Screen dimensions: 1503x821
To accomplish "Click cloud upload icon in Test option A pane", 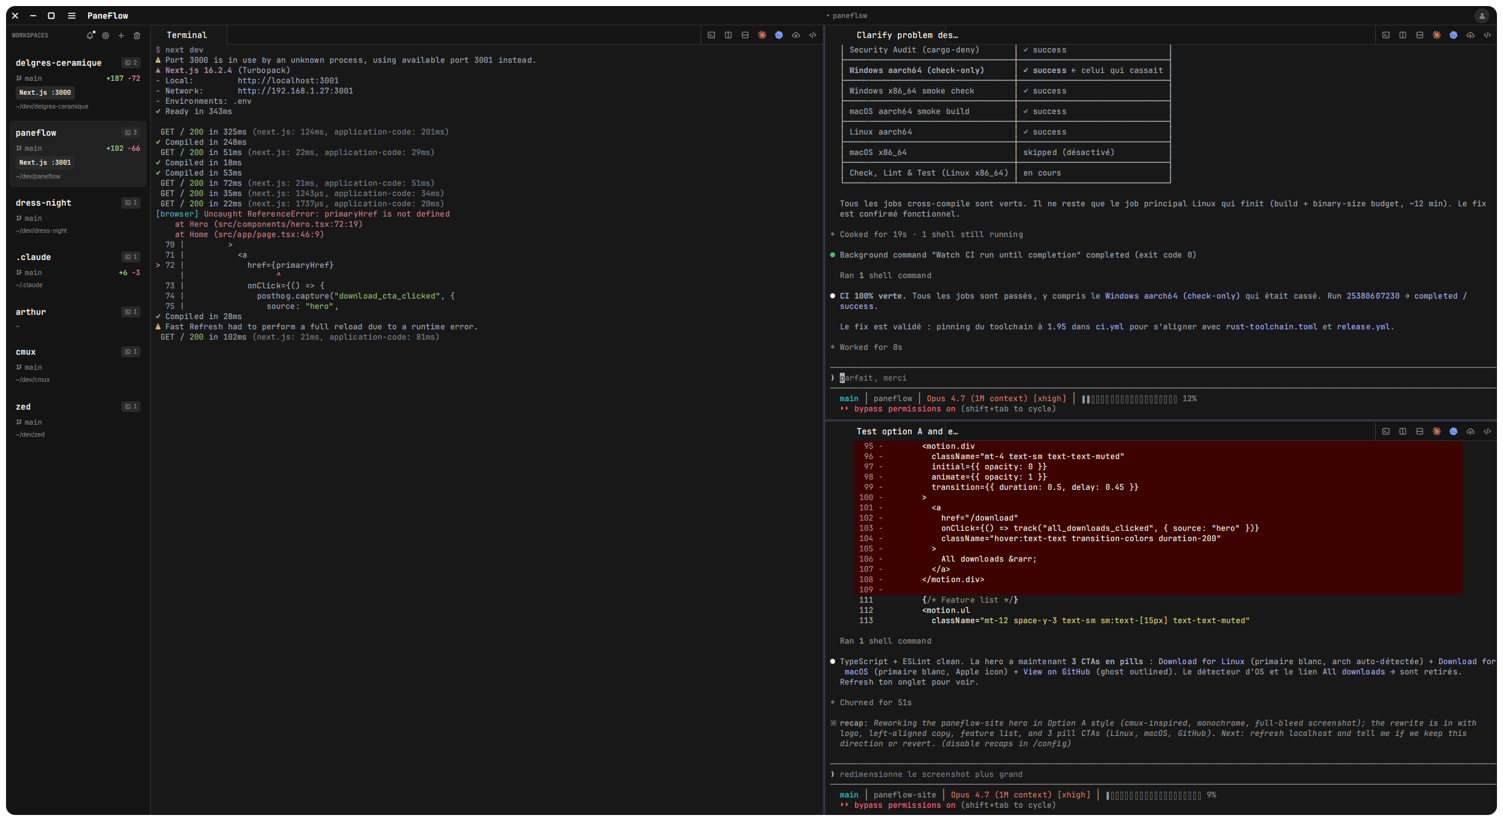I will point(1470,431).
